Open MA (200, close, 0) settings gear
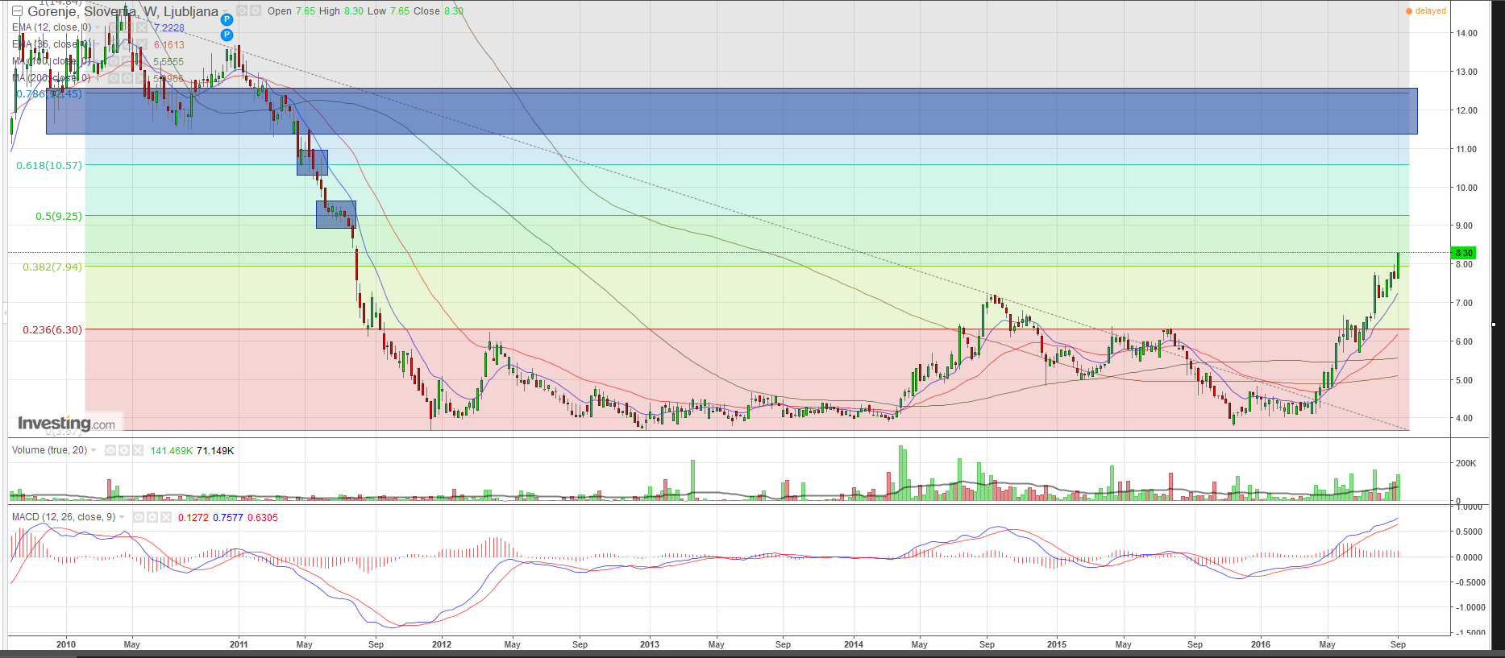The image size is (1505, 658). pyautogui.click(x=127, y=78)
